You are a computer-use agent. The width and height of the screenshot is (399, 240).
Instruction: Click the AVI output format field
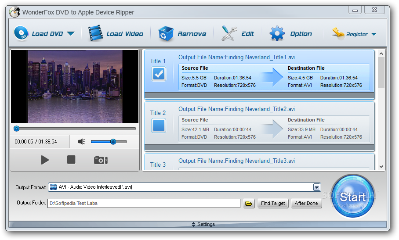185,187
